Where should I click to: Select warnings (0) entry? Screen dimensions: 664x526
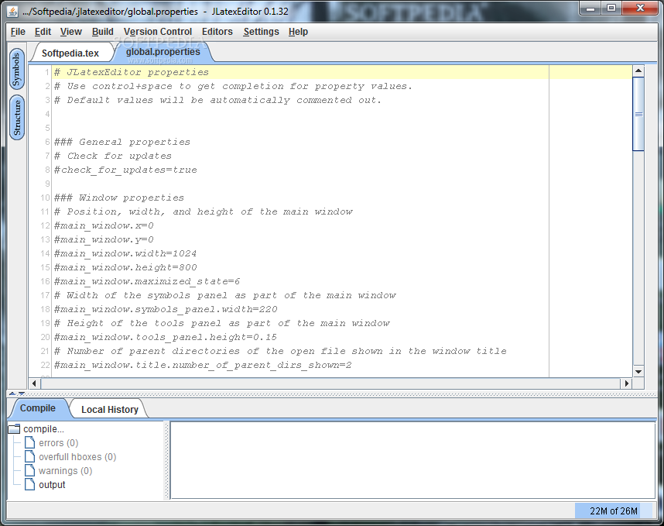65,471
